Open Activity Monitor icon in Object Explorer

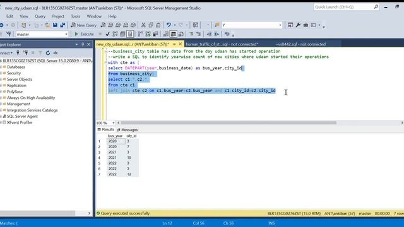(x=56, y=53)
